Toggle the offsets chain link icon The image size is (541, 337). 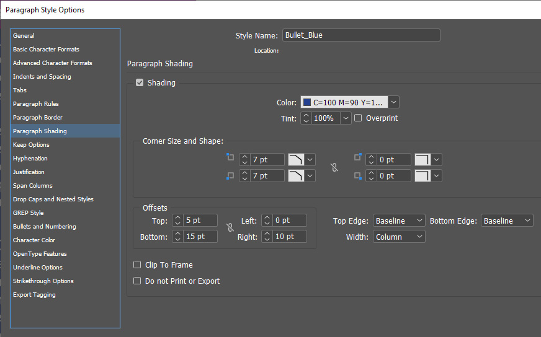[230, 227]
